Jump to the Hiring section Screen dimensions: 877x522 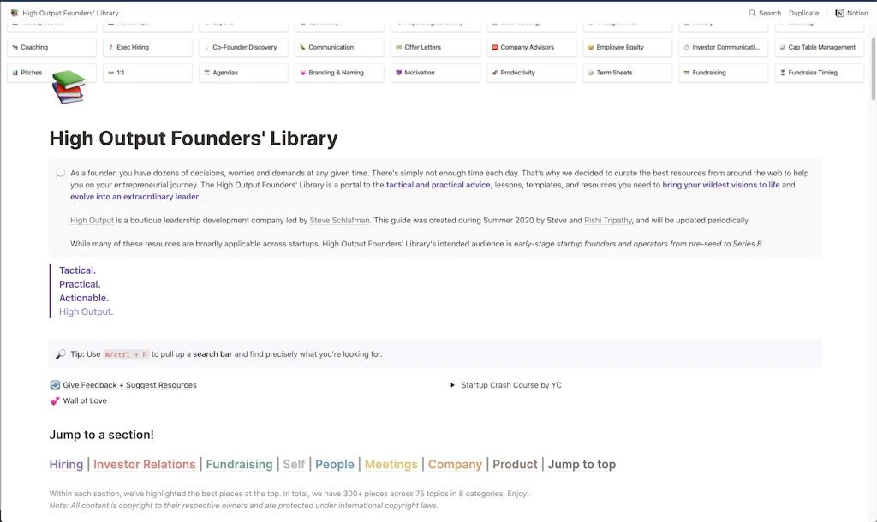[x=66, y=464]
